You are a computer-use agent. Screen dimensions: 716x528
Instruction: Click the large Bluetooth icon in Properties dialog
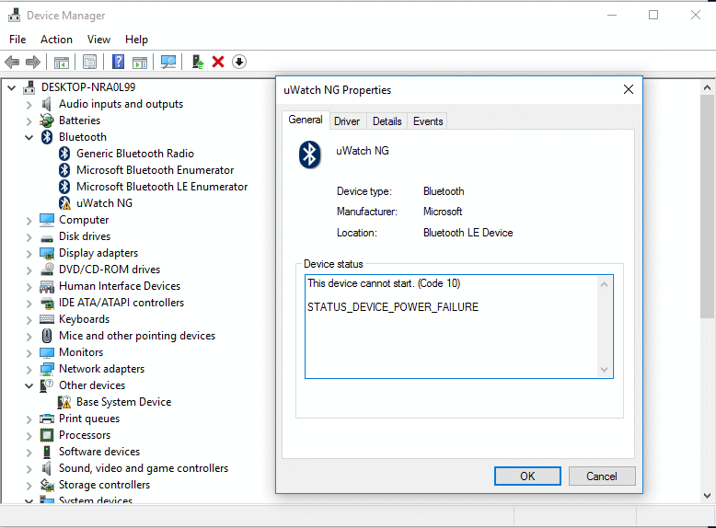coord(309,155)
